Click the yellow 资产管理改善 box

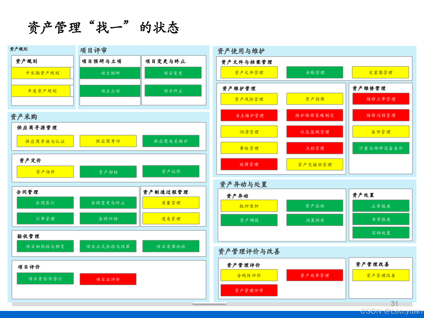[x=381, y=275]
